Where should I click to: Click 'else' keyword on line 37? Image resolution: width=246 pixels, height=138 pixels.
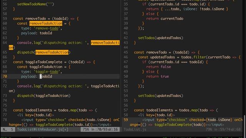150,14
